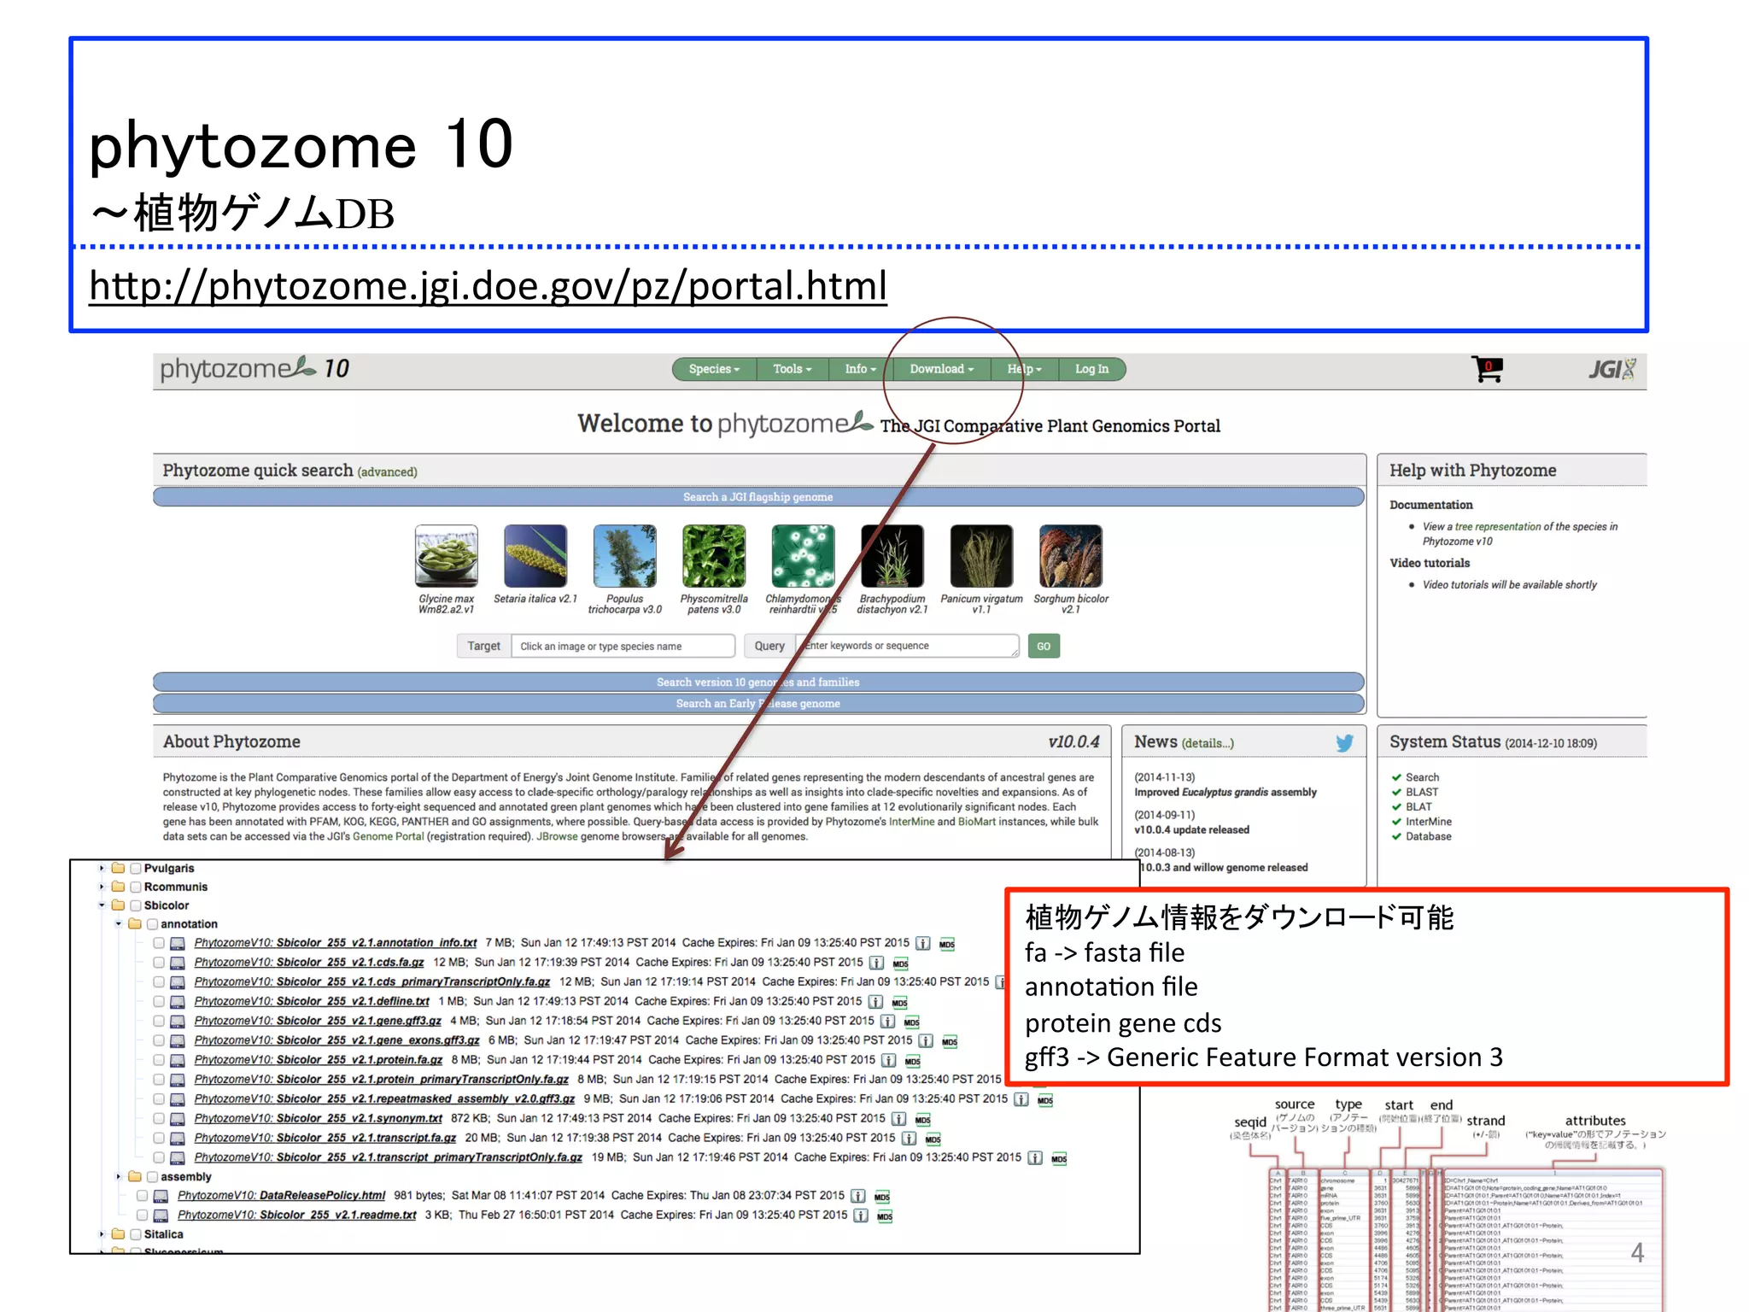The width and height of the screenshot is (1749, 1312).
Task: Click MD5 icon for transcript.fa.gz file
Action: click(933, 1139)
